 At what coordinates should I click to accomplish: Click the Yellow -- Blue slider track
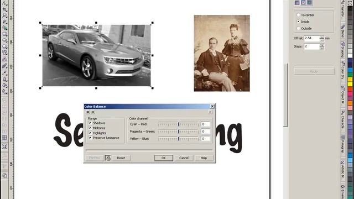coord(178,139)
